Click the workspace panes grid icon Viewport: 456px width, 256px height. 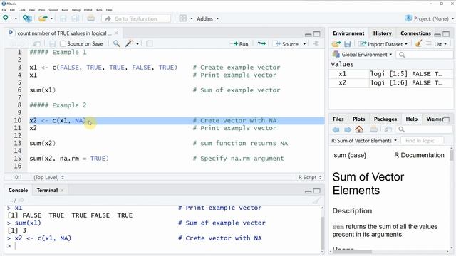click(183, 18)
